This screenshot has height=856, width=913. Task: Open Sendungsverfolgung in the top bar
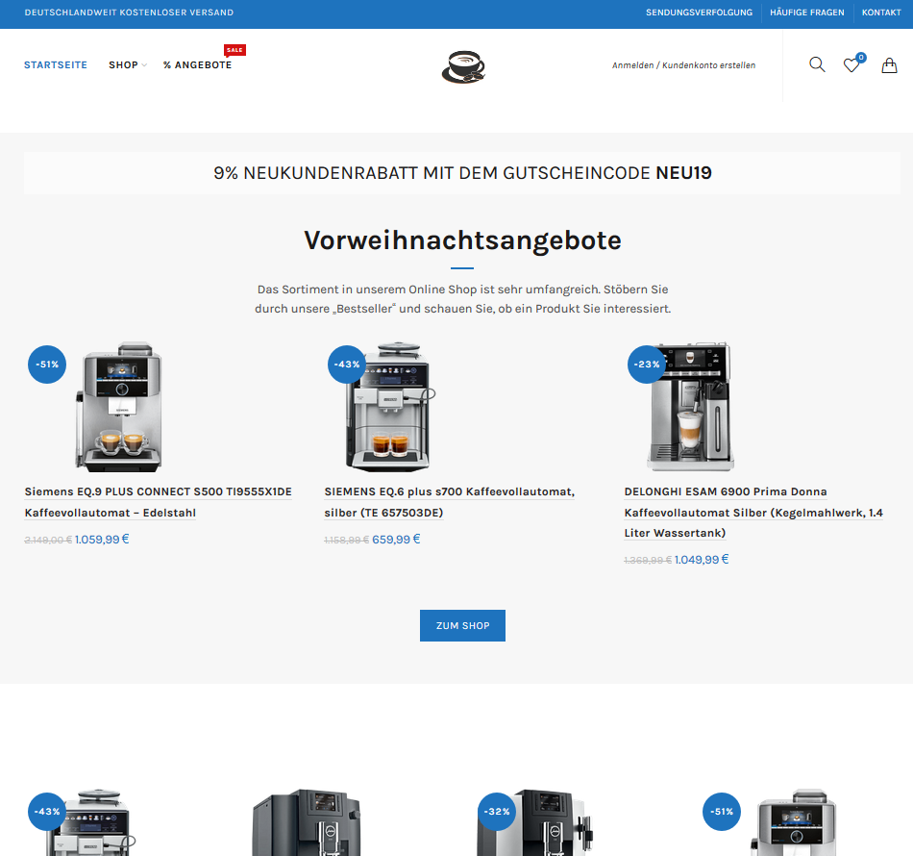pos(699,13)
